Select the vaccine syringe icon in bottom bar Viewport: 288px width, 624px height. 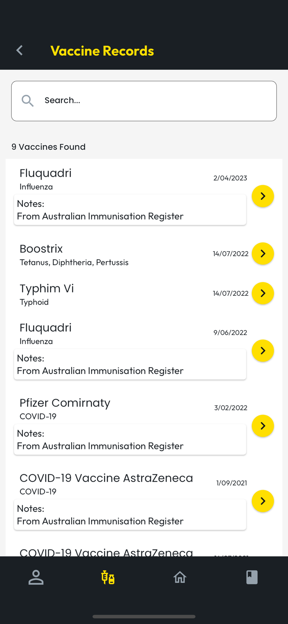point(108,577)
